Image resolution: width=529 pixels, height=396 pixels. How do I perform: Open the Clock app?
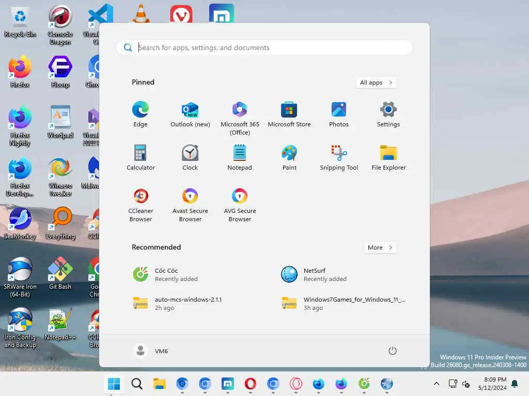pos(190,158)
